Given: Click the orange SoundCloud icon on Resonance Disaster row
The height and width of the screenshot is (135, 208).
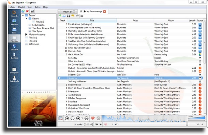Looking at the screenshot, I should pos(200,68).
